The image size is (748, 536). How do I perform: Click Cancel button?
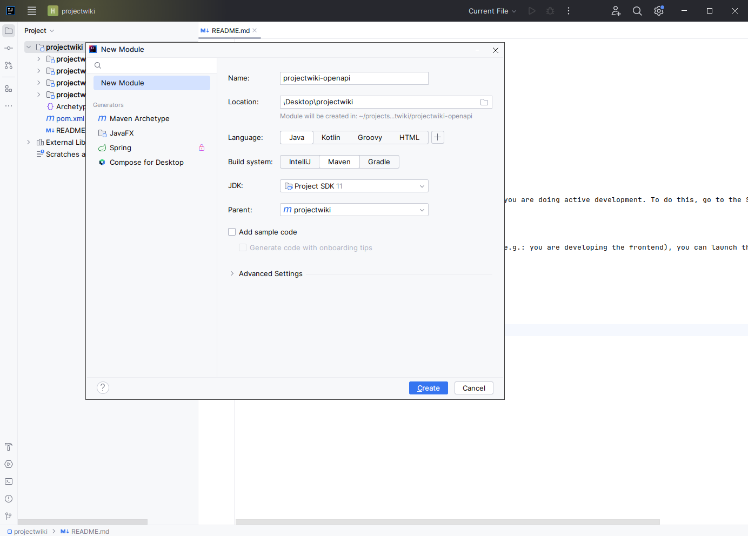(x=474, y=388)
